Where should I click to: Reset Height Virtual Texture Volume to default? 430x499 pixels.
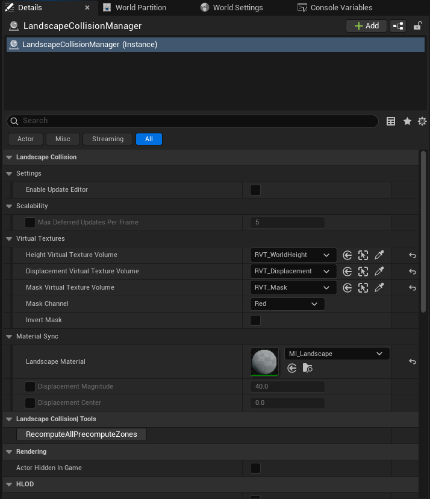413,255
